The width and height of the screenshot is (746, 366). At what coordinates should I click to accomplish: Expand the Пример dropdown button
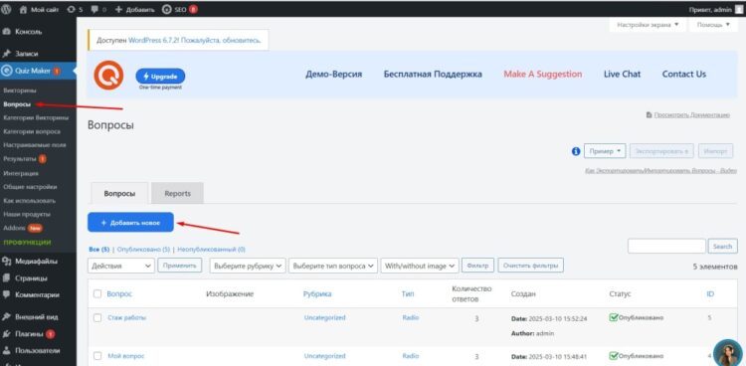[605, 151]
